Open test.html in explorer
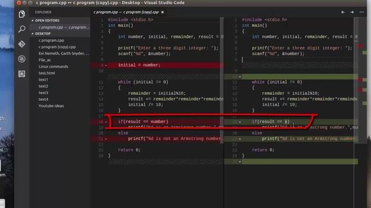The image size is (371, 208). 46,73
